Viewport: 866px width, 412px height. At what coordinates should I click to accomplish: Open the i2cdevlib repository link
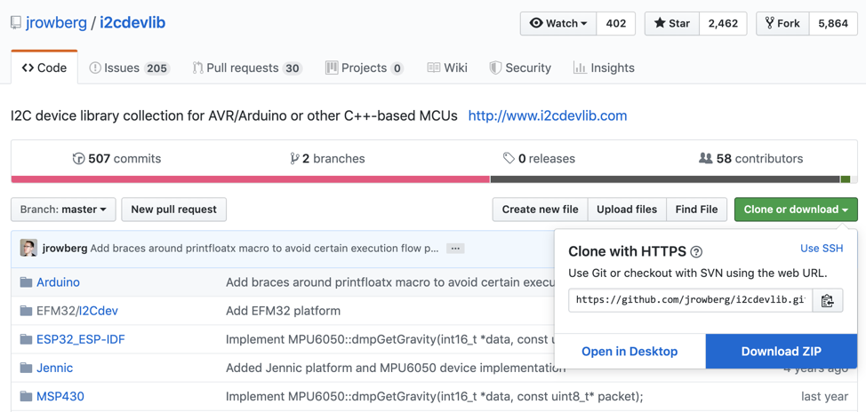(132, 22)
